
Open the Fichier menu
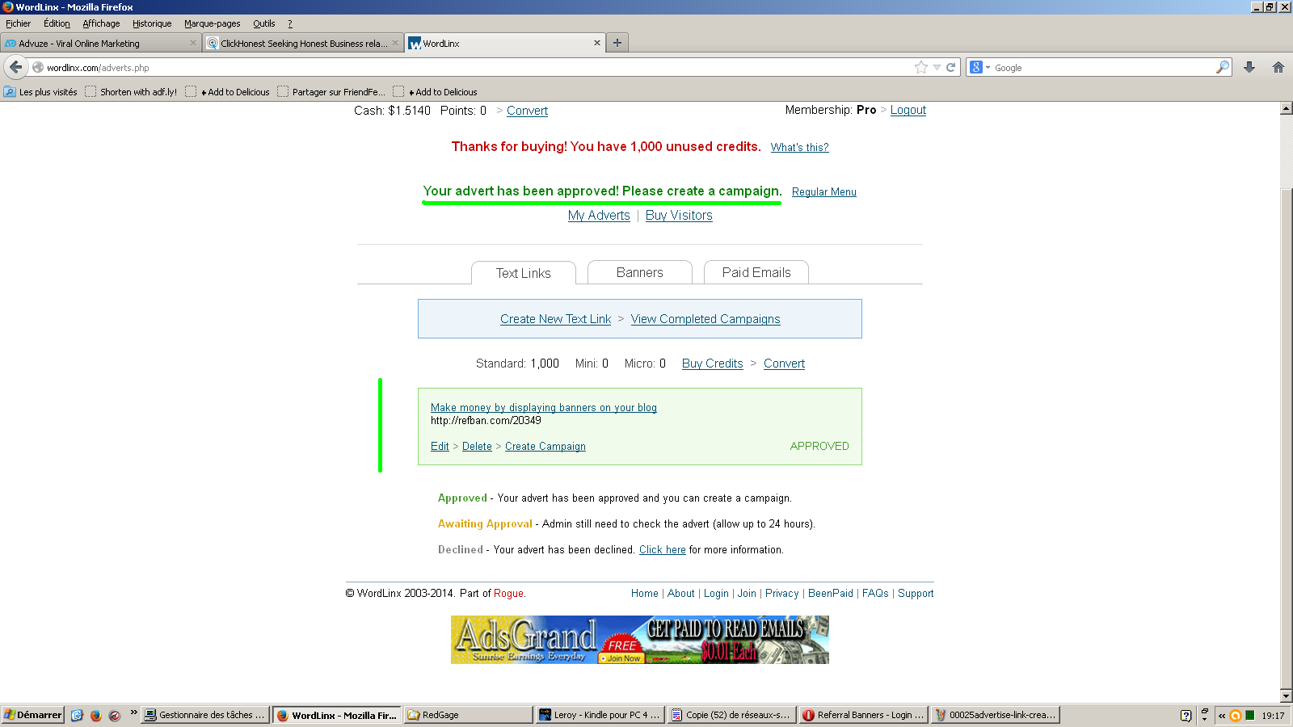[x=18, y=23]
